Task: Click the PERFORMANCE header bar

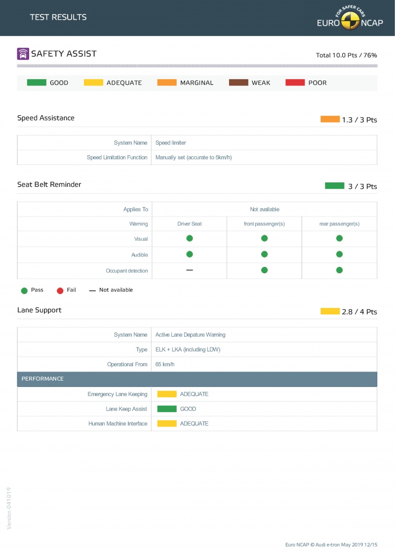Action: pos(197,379)
